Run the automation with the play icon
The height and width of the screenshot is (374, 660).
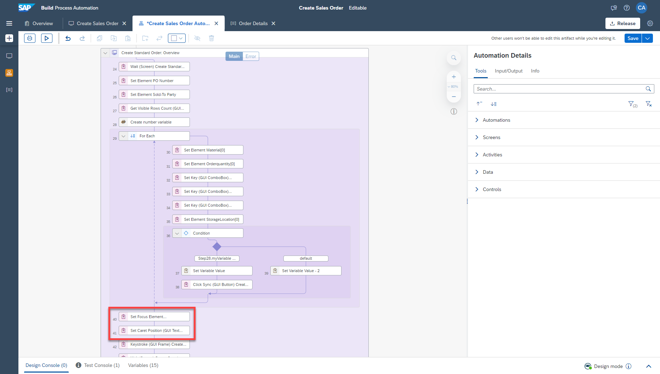pos(47,38)
